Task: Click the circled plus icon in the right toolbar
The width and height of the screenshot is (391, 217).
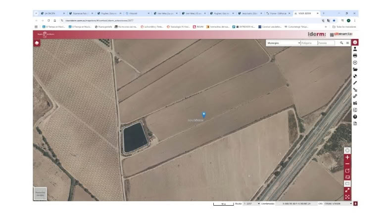Action: 355,63
